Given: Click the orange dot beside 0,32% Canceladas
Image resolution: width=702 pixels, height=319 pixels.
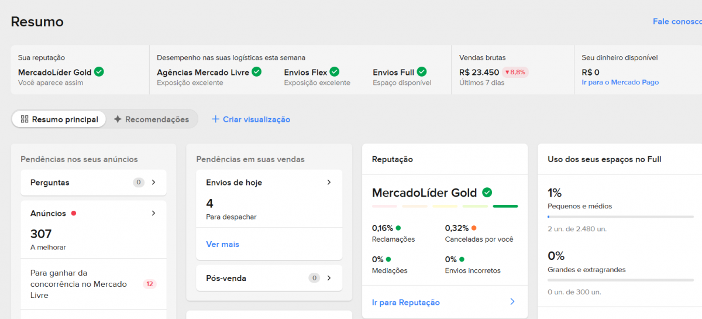Looking at the screenshot, I should pyautogui.click(x=474, y=228).
